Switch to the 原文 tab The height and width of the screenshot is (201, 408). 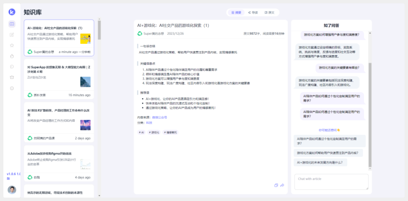point(269,12)
